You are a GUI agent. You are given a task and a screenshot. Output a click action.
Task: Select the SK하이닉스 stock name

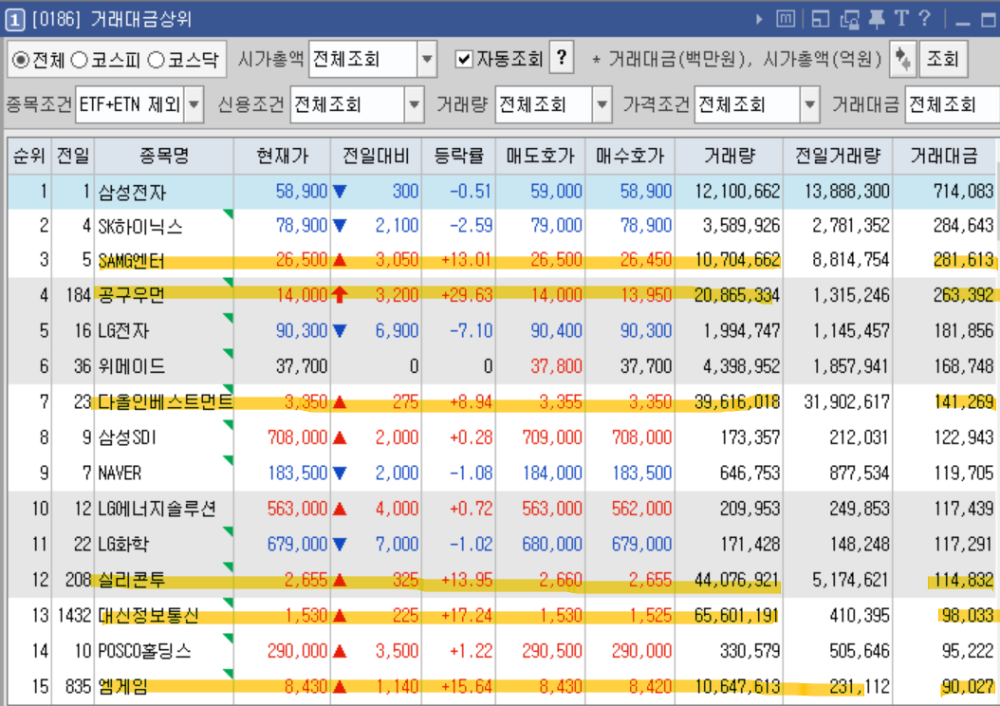140,227
